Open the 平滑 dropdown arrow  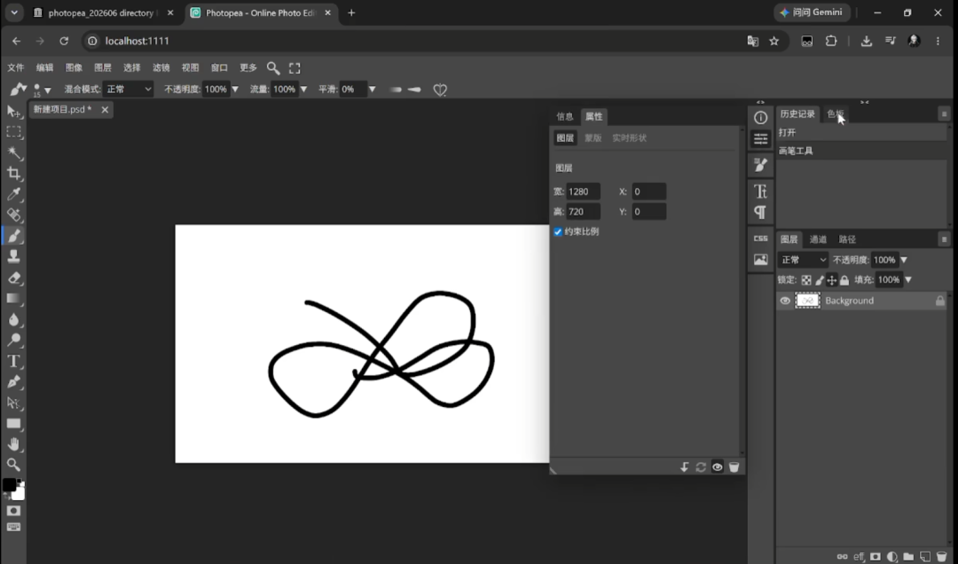372,90
